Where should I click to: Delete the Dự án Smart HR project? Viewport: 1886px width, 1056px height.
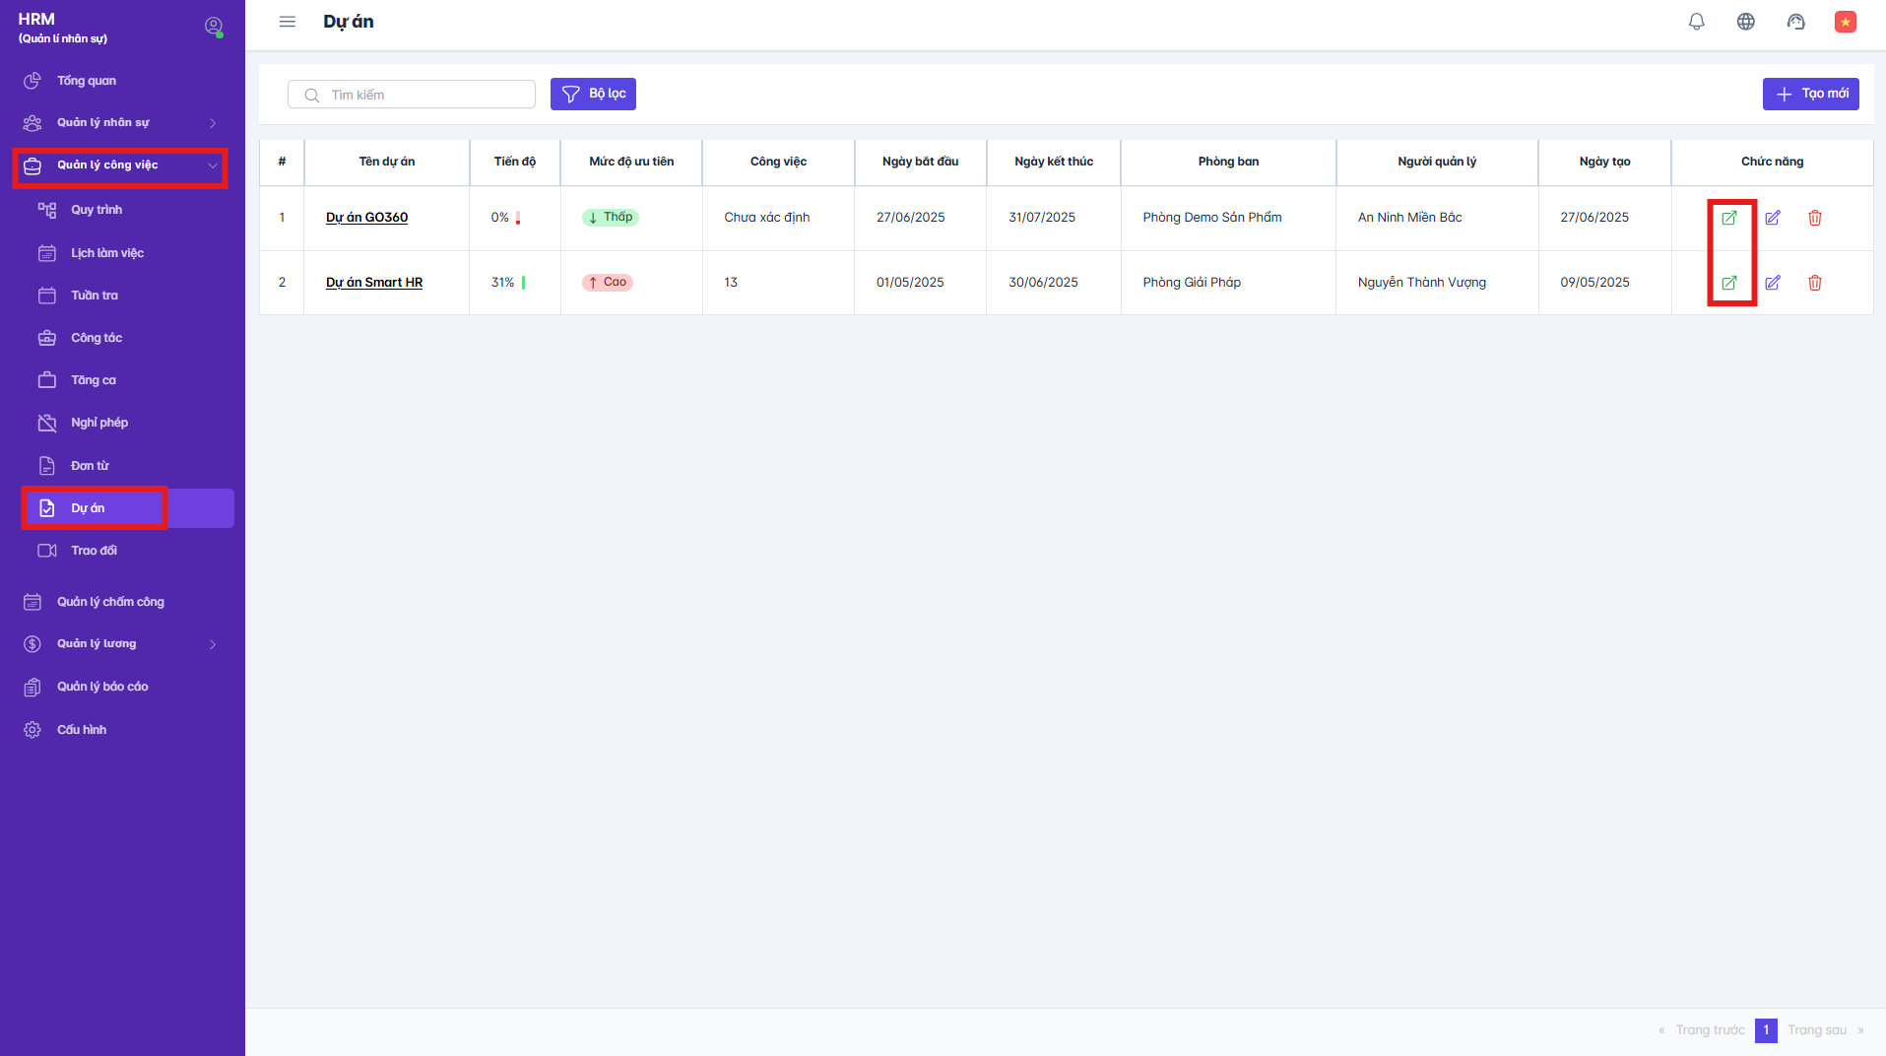[x=1814, y=283]
